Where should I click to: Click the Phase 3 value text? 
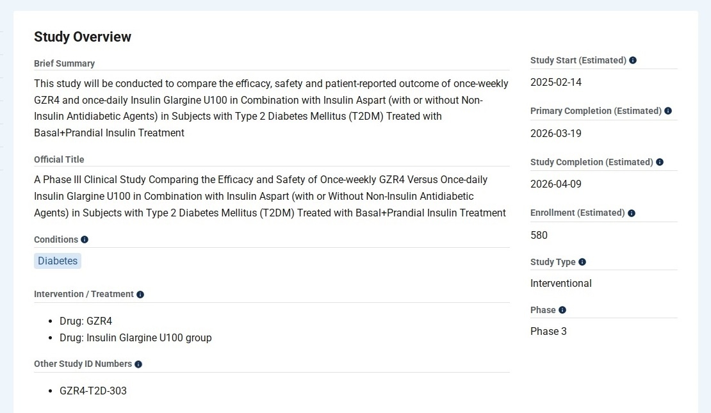point(549,331)
